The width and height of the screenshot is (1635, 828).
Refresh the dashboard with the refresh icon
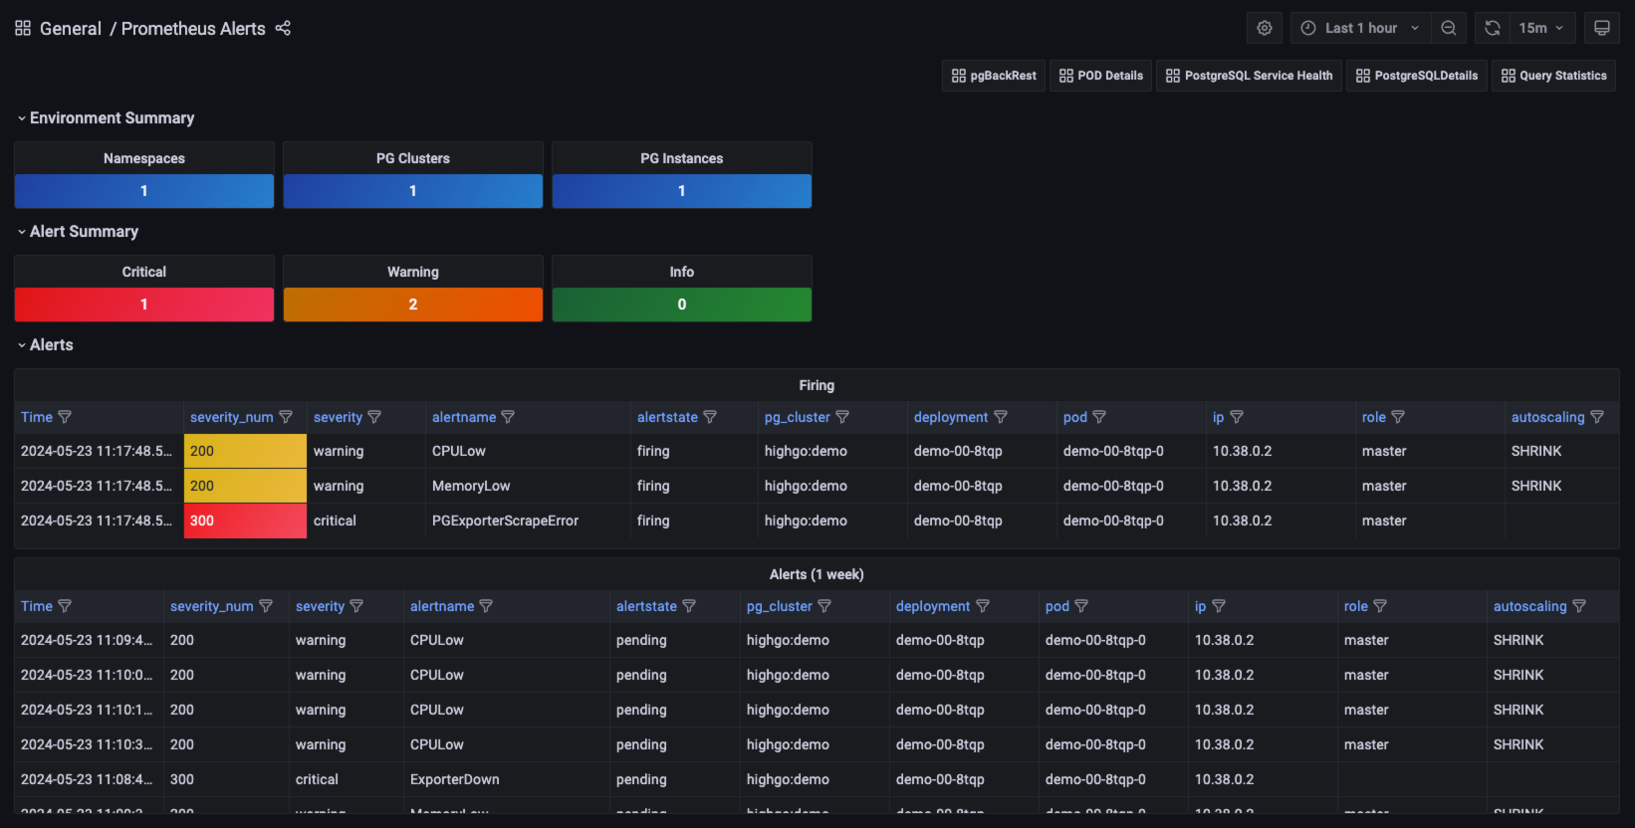(1492, 28)
